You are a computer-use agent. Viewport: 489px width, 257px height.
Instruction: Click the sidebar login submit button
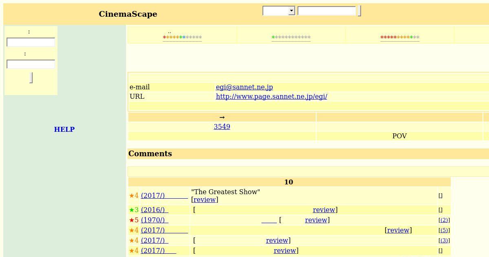click(x=31, y=78)
